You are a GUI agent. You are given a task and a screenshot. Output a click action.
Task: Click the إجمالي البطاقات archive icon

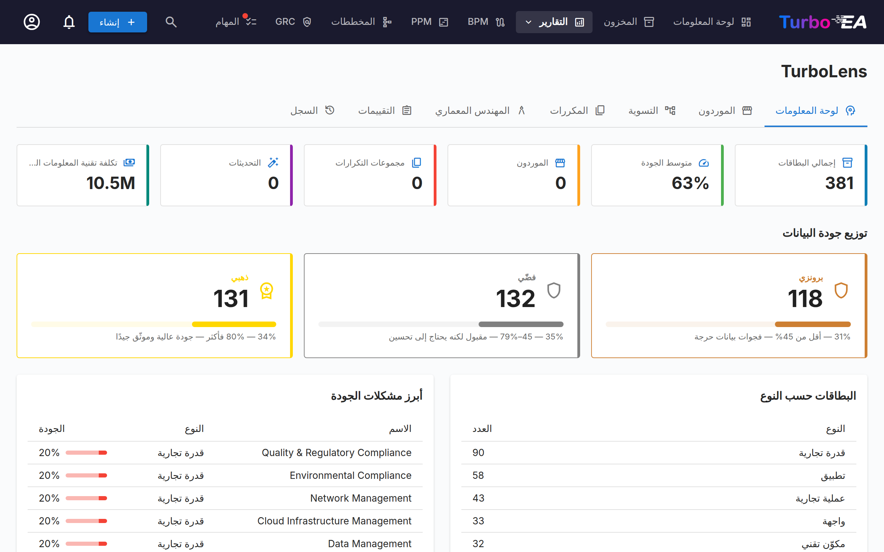click(x=847, y=162)
